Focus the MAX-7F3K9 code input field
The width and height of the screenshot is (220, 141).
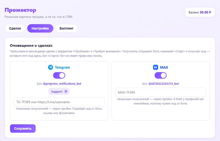(x=161, y=92)
